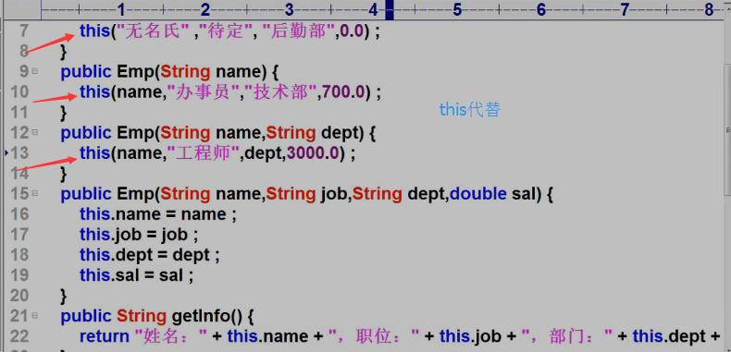The image size is (731, 352).
Task: Click 'this.sal = sal' on line 19
Action: 131,275
